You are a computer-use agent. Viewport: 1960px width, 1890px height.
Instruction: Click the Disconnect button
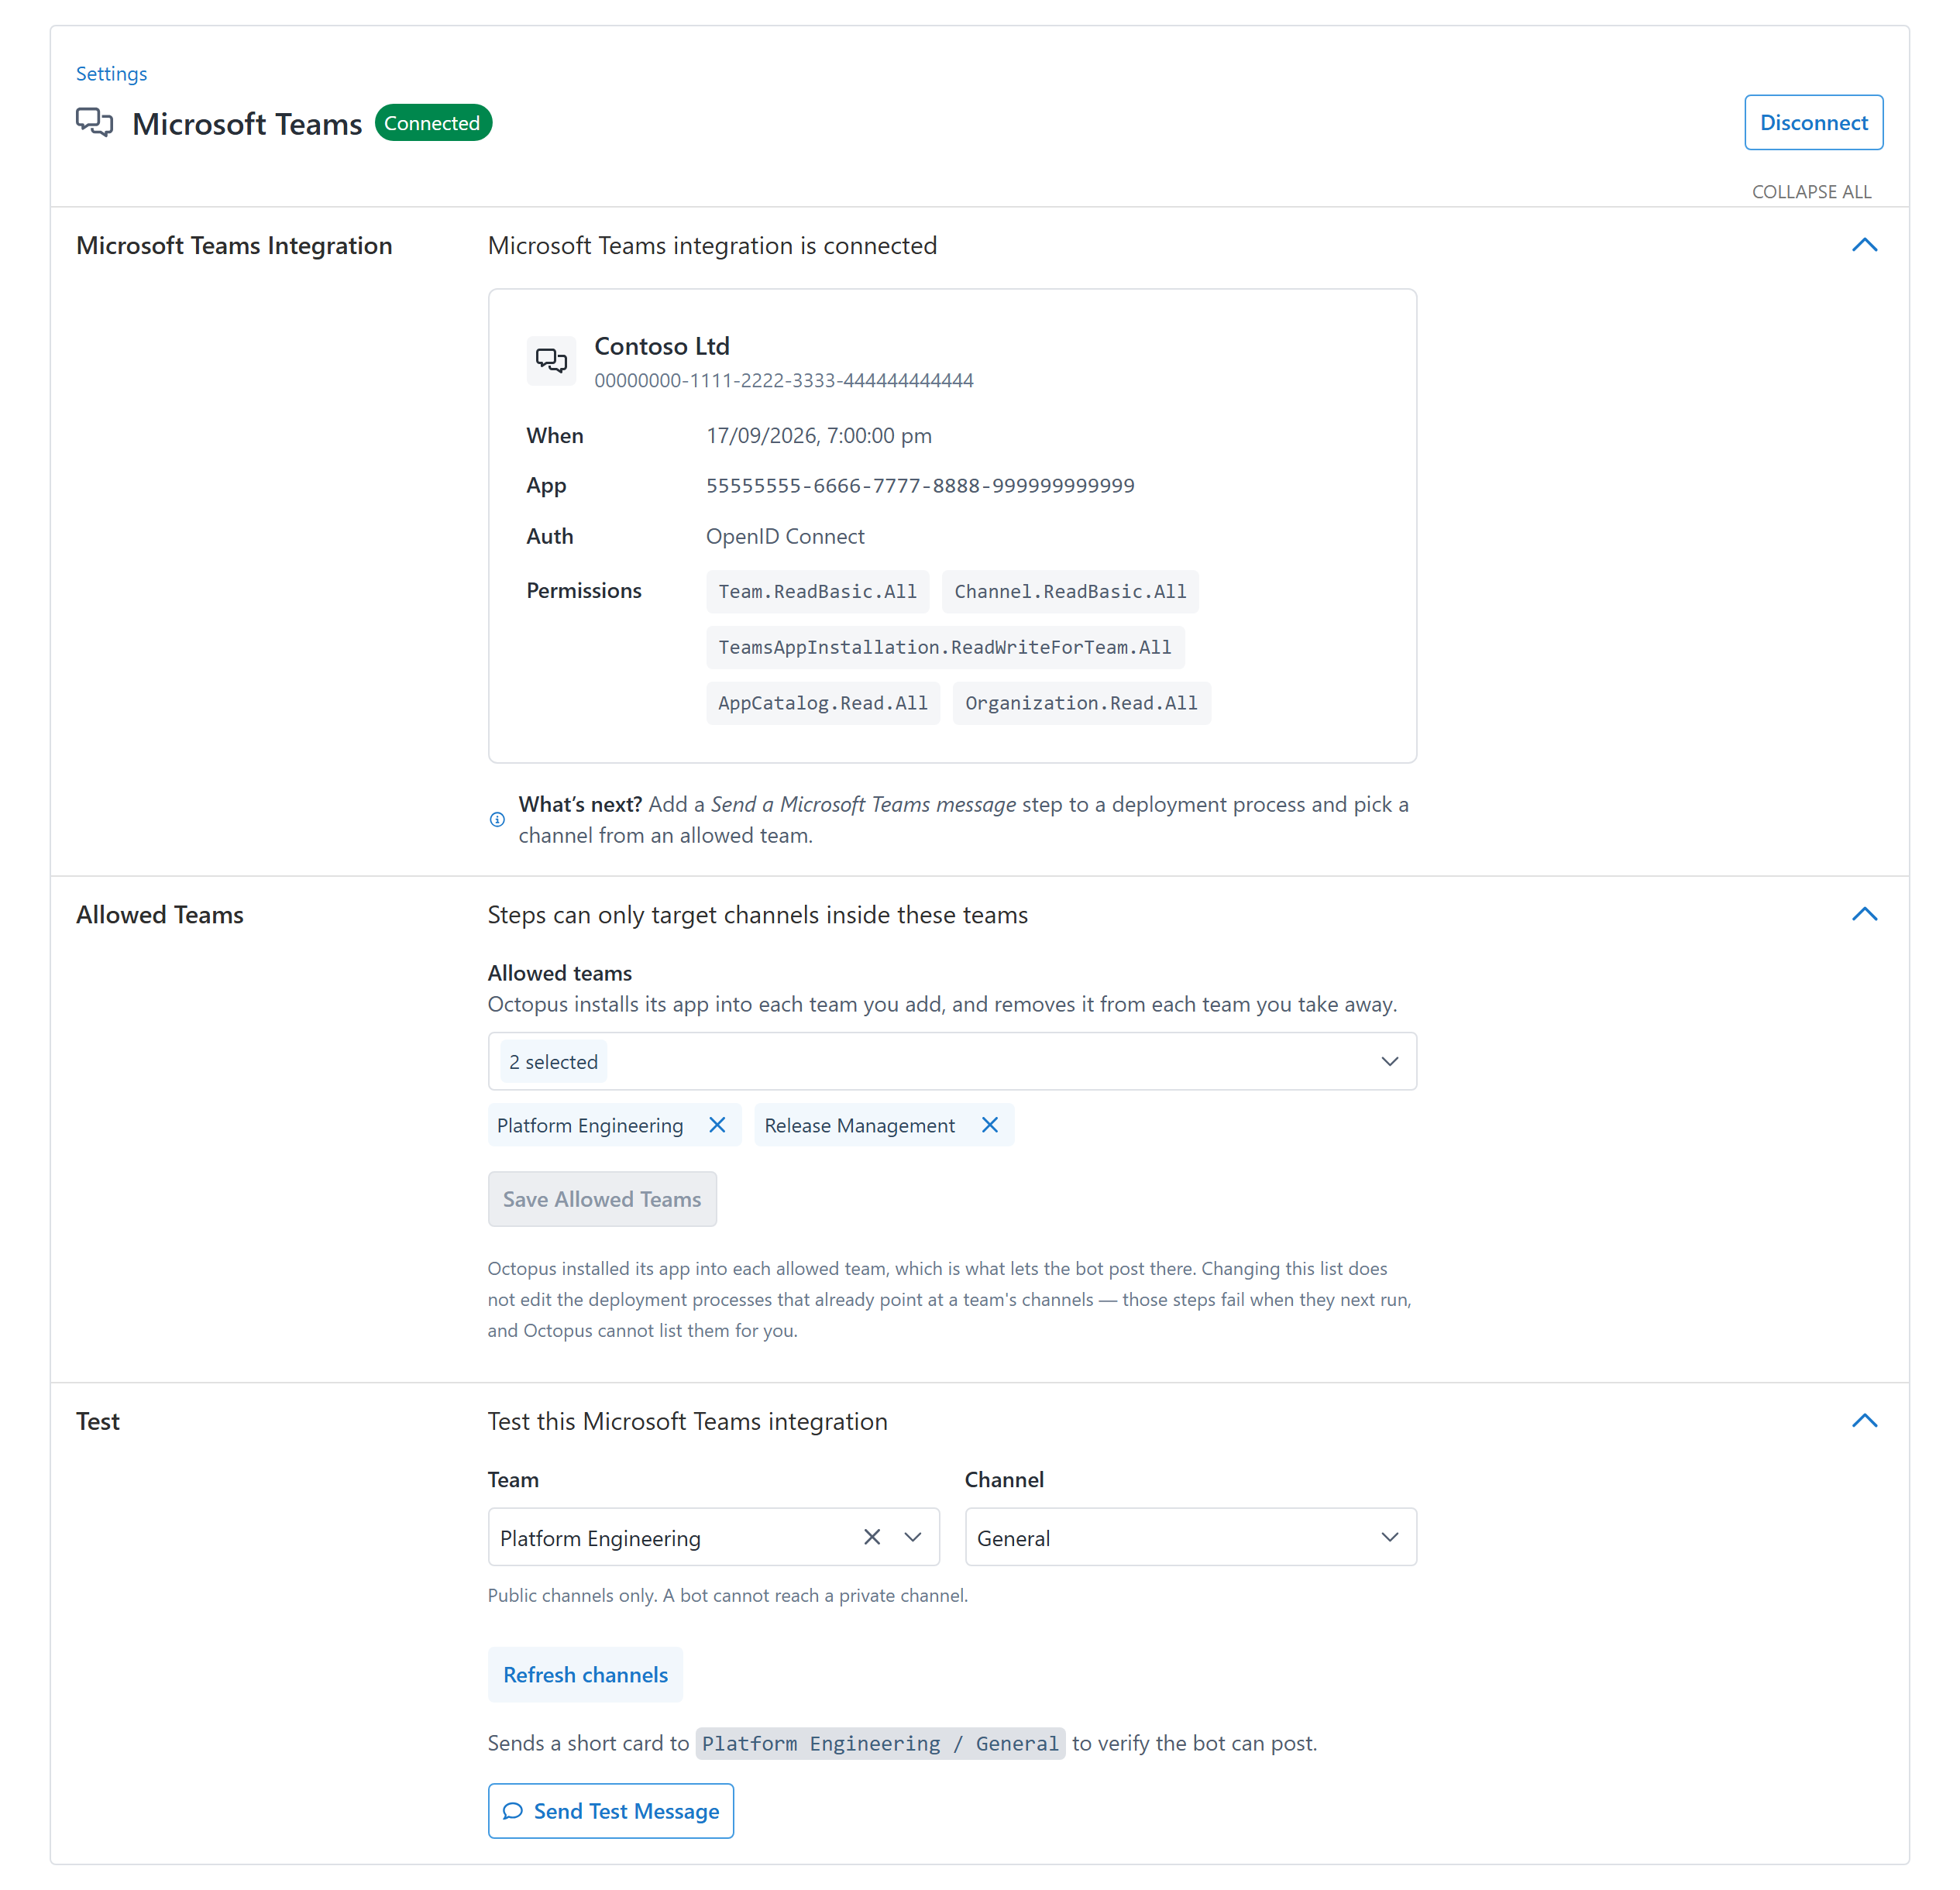point(1813,122)
